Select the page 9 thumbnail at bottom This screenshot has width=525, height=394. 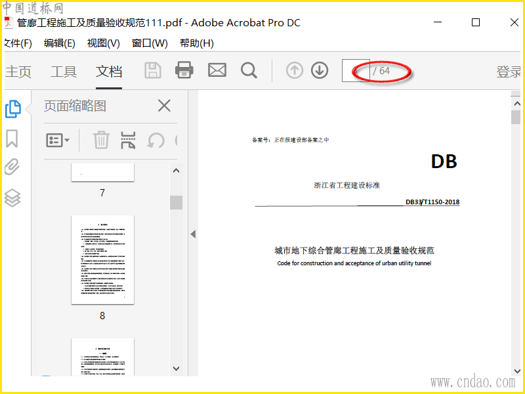pos(102,357)
